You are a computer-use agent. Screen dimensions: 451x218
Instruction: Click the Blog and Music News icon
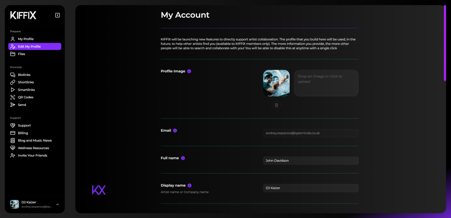pos(13,140)
